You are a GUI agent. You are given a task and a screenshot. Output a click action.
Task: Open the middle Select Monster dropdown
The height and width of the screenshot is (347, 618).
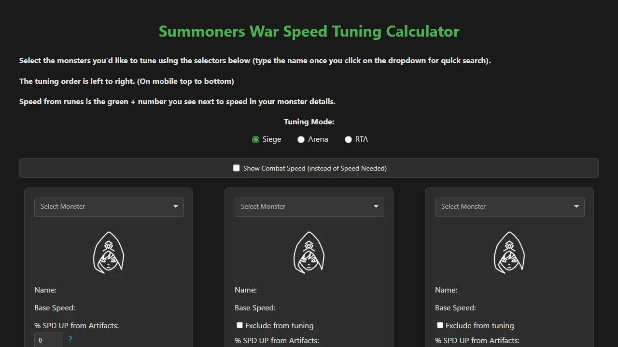pyautogui.click(x=302, y=207)
